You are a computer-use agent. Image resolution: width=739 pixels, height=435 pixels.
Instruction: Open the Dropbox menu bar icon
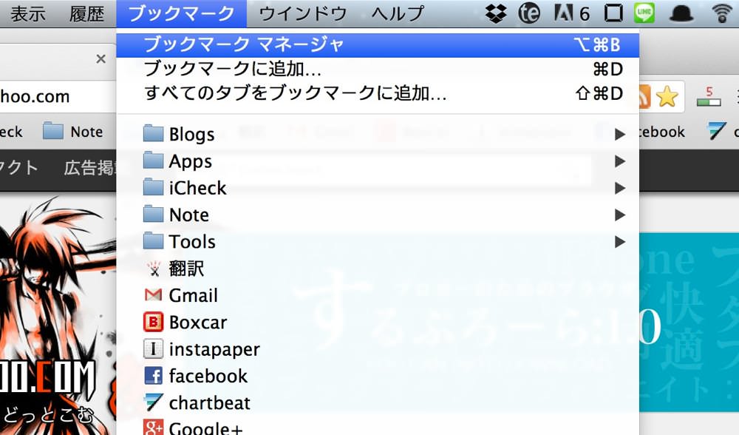[x=496, y=13]
